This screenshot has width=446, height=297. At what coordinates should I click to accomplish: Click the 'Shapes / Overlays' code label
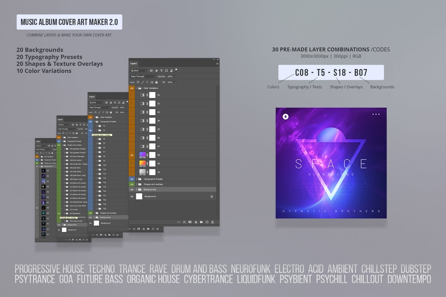pyautogui.click(x=346, y=87)
